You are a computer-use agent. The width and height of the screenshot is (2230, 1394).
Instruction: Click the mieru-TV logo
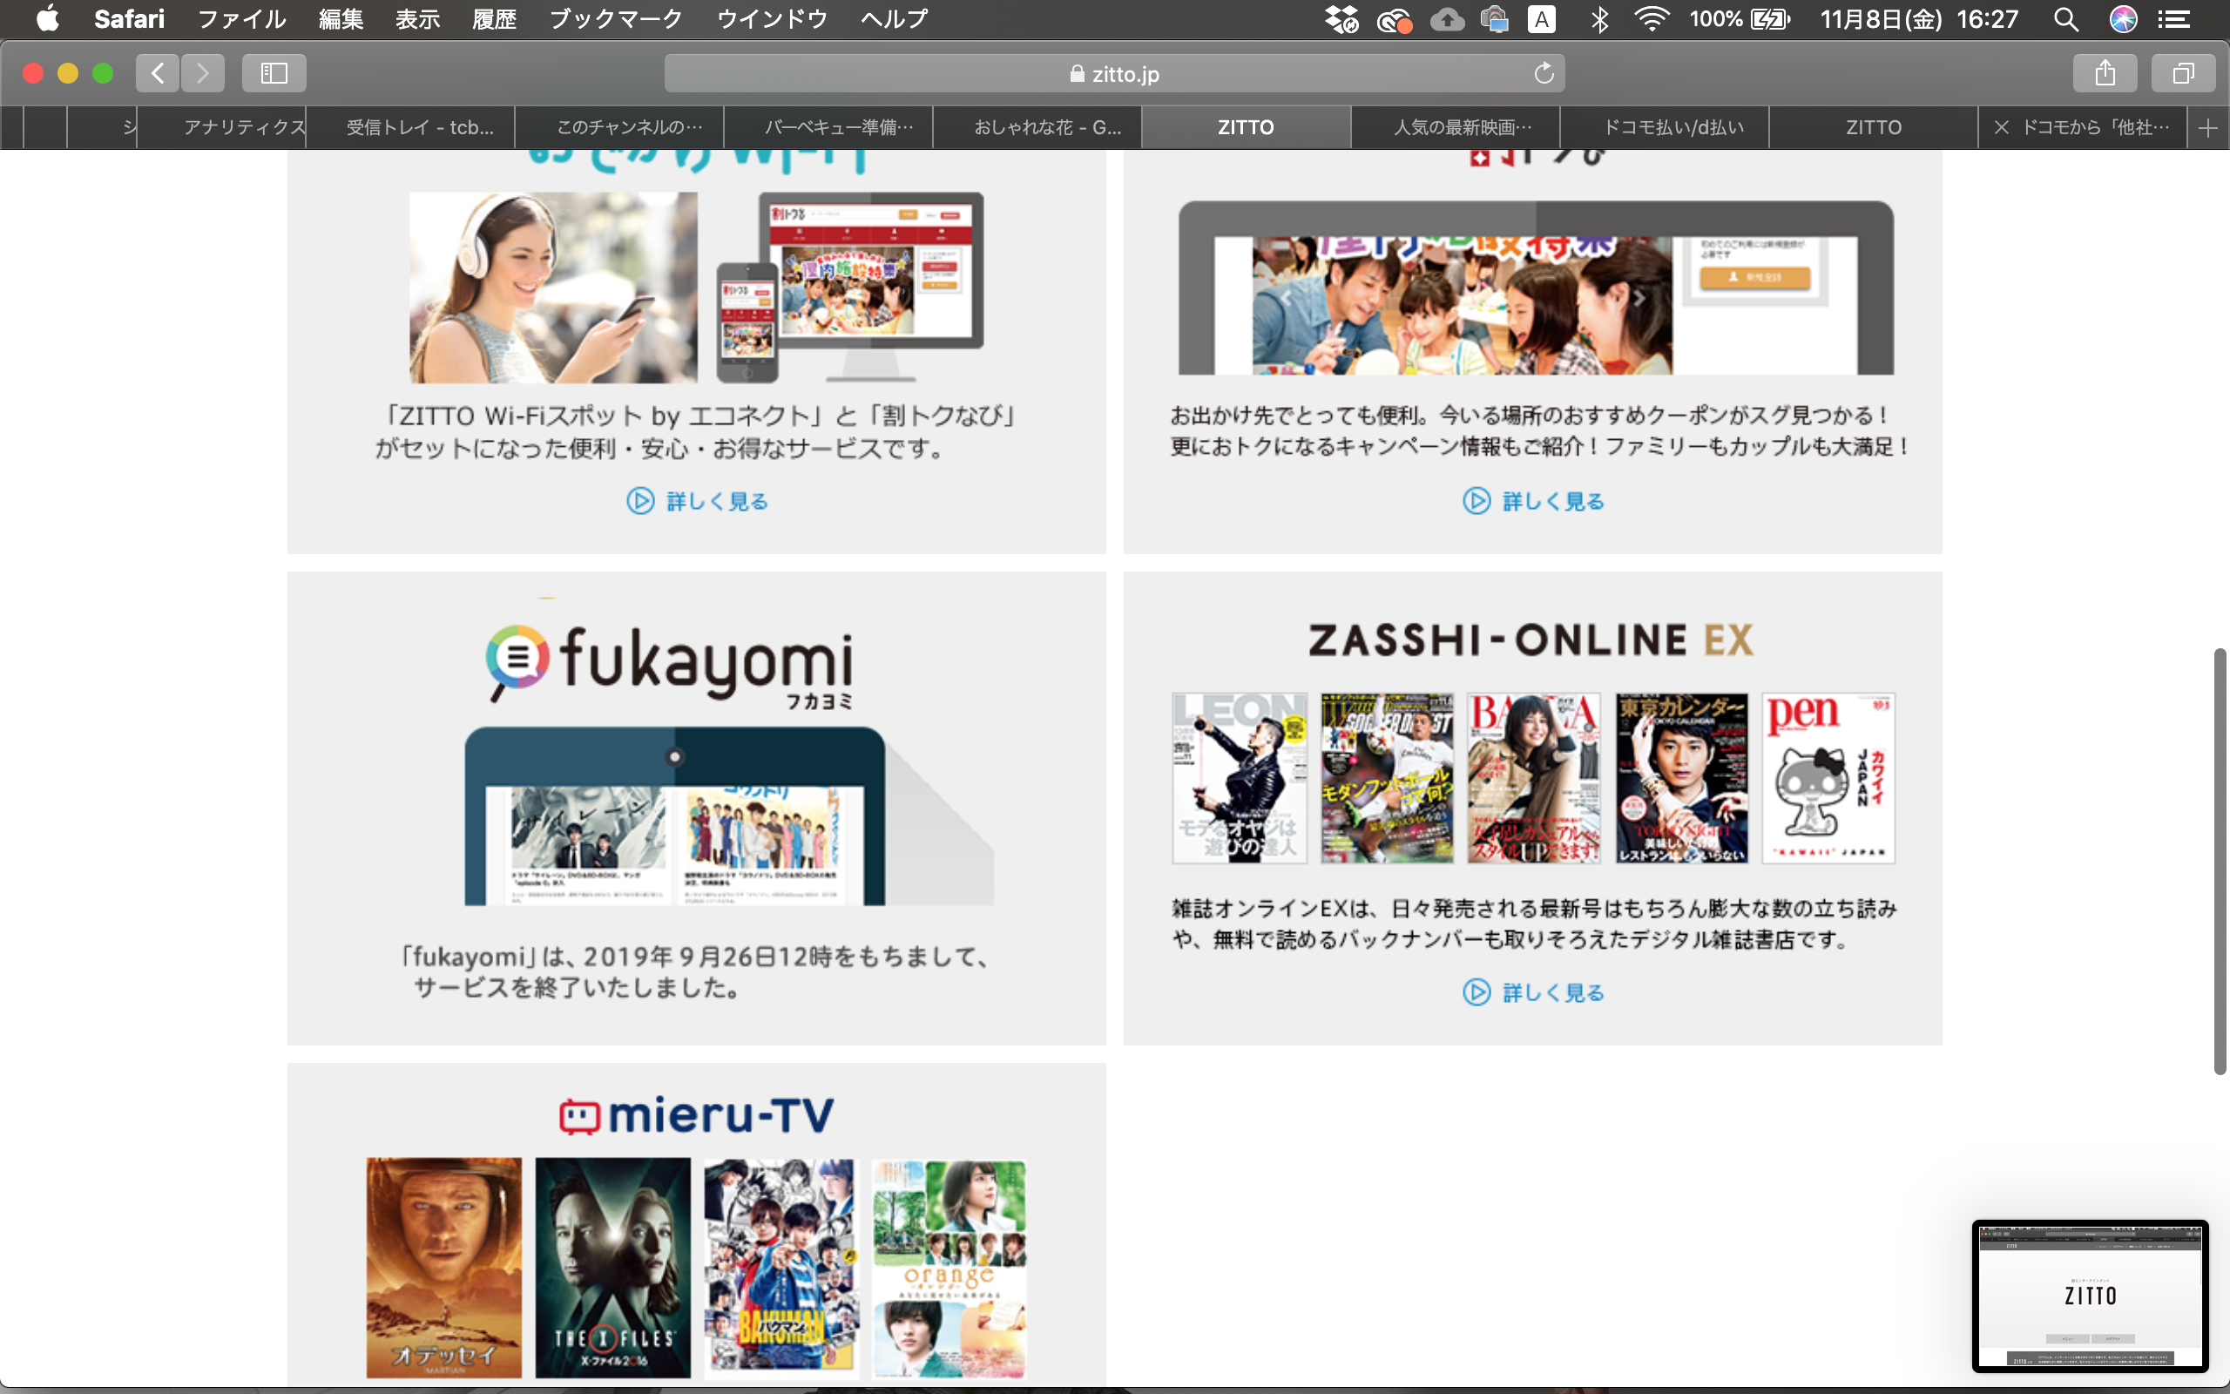(697, 1115)
